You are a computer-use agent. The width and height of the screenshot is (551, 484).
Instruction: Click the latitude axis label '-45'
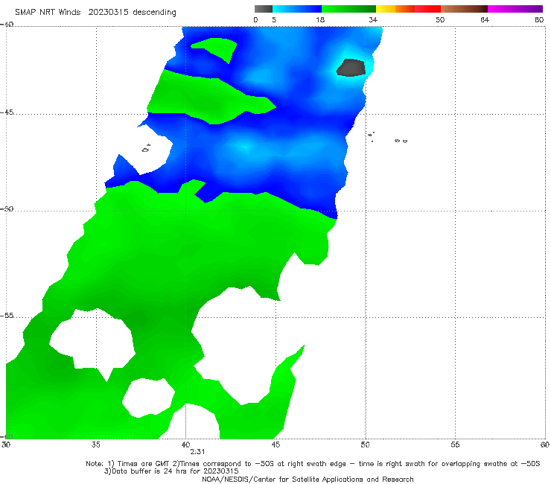coord(7,112)
